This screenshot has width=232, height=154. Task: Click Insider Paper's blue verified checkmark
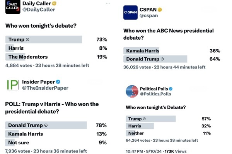tap(58, 82)
